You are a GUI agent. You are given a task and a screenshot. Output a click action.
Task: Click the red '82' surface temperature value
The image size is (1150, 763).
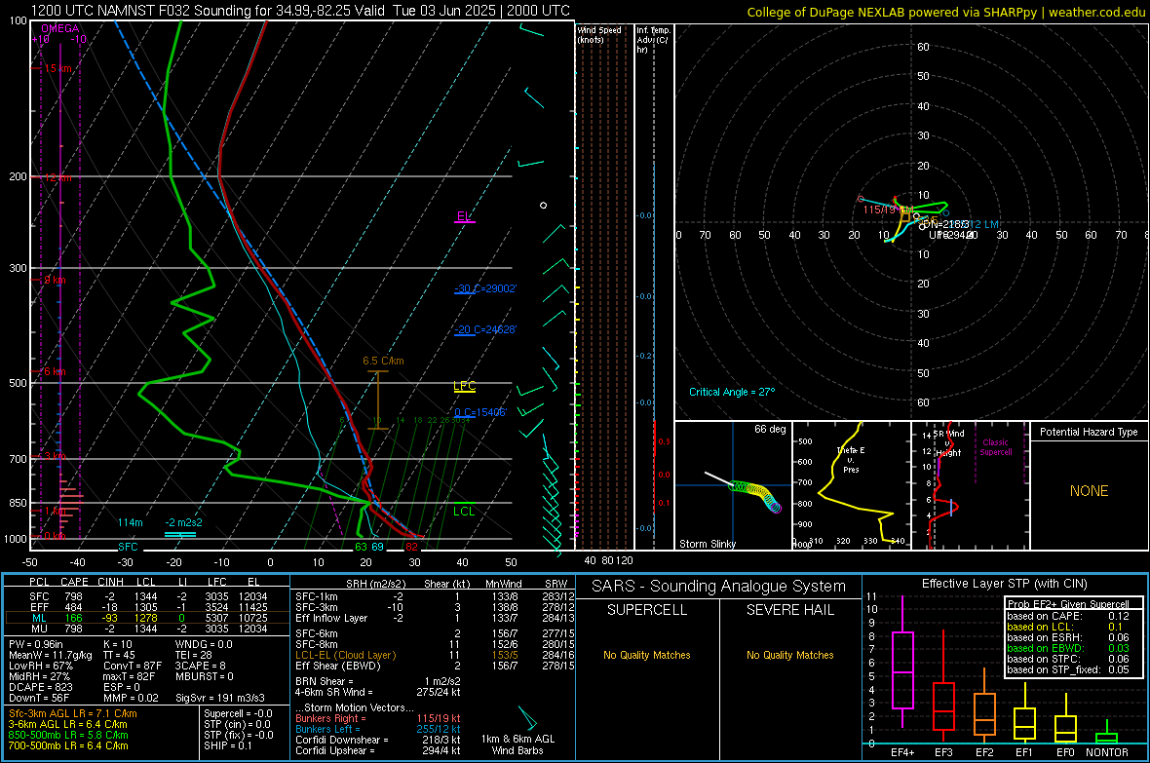(x=411, y=547)
